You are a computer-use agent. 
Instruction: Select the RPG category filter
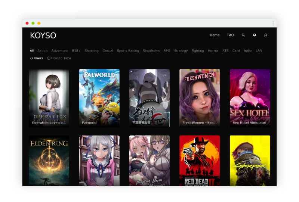167,51
